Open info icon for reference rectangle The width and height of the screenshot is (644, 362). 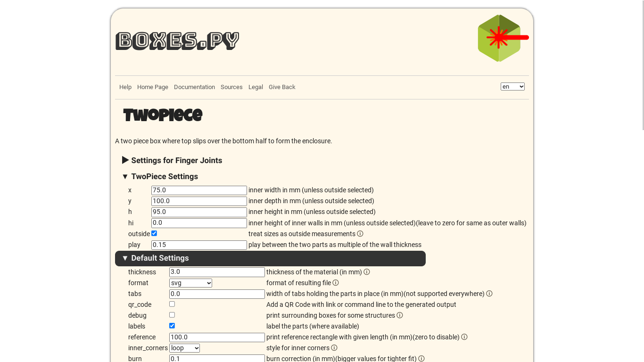[464, 337]
